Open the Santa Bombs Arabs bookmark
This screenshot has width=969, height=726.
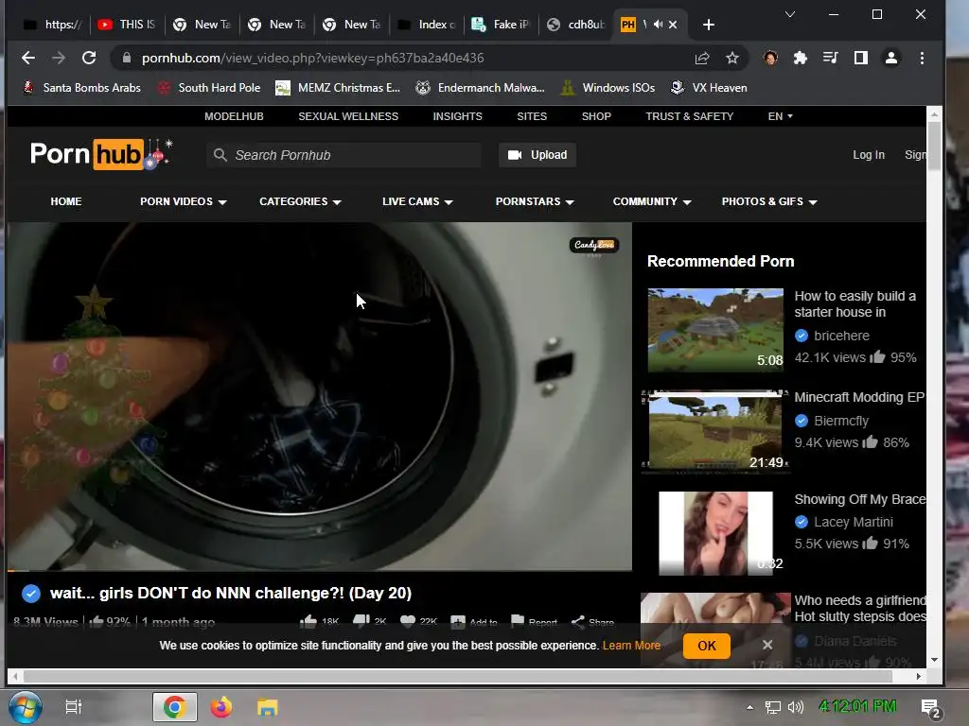pos(81,88)
